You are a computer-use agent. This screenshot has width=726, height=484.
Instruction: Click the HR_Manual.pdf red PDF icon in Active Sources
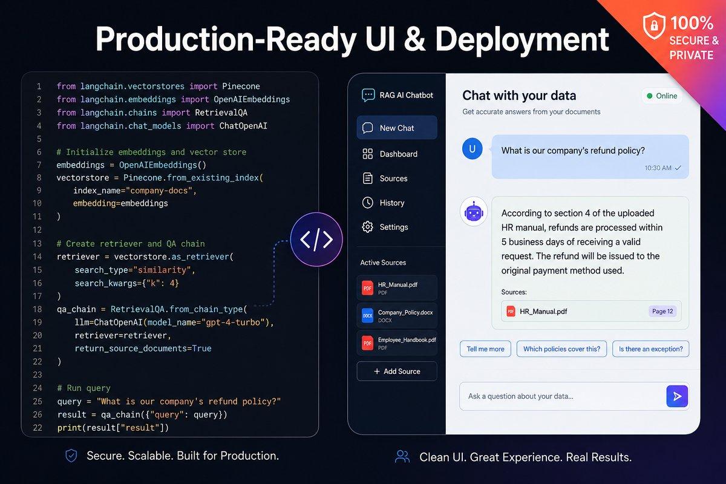pyautogui.click(x=367, y=287)
